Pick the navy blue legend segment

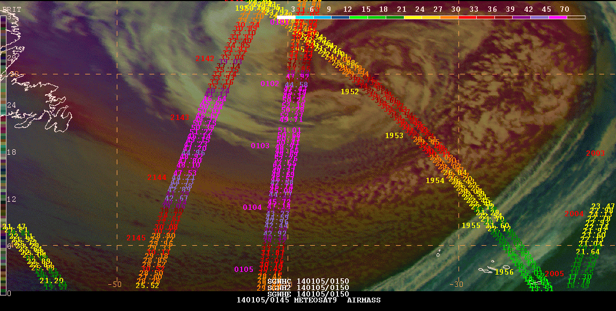pyautogui.click(x=340, y=17)
